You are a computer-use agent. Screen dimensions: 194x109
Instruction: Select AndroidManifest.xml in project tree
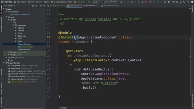[20, 14]
